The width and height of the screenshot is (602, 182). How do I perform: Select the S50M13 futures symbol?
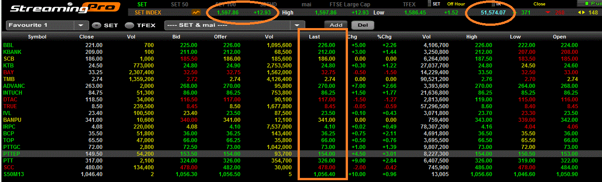point(12,174)
